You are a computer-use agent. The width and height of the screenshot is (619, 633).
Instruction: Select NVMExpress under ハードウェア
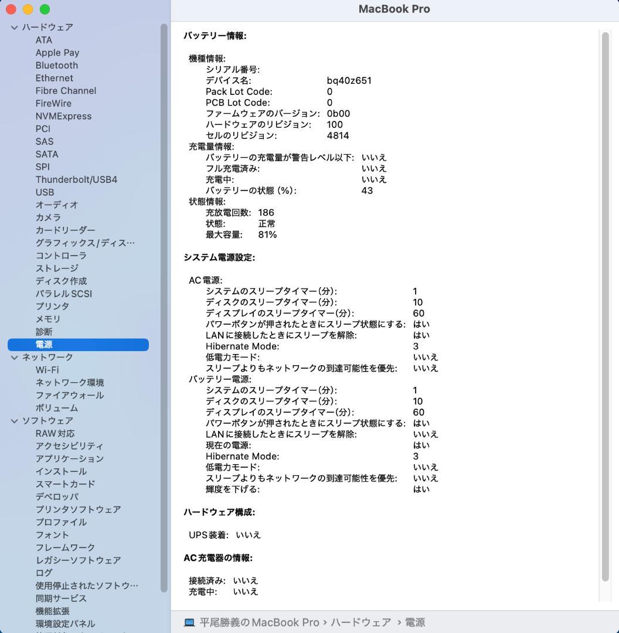[x=64, y=116]
